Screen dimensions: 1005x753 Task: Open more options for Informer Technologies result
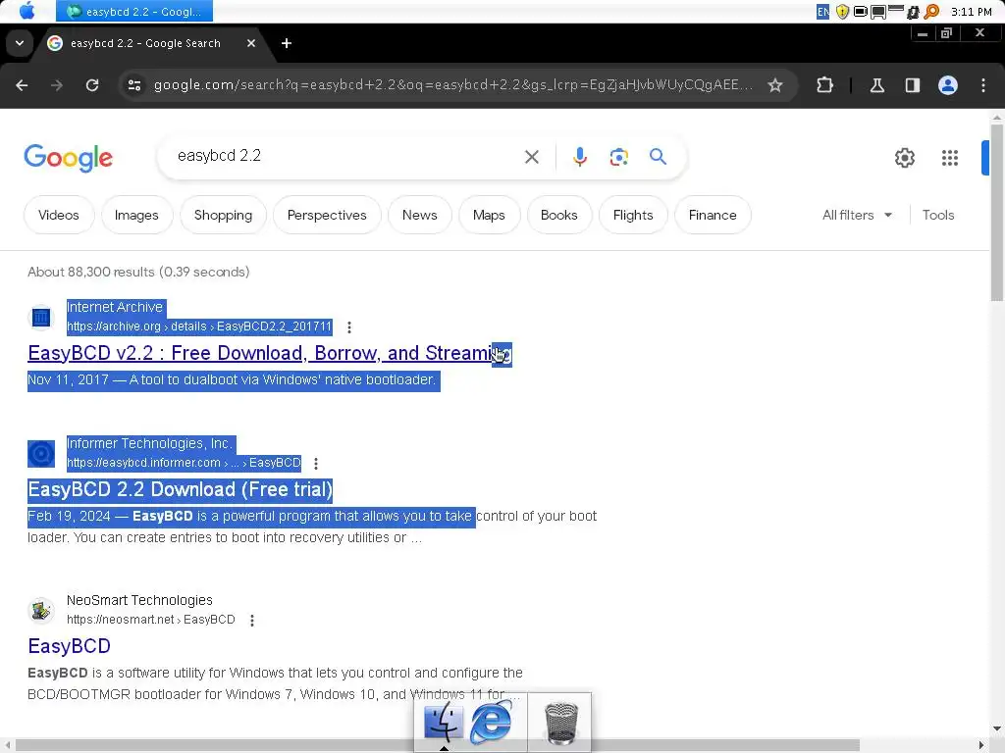[316, 463]
